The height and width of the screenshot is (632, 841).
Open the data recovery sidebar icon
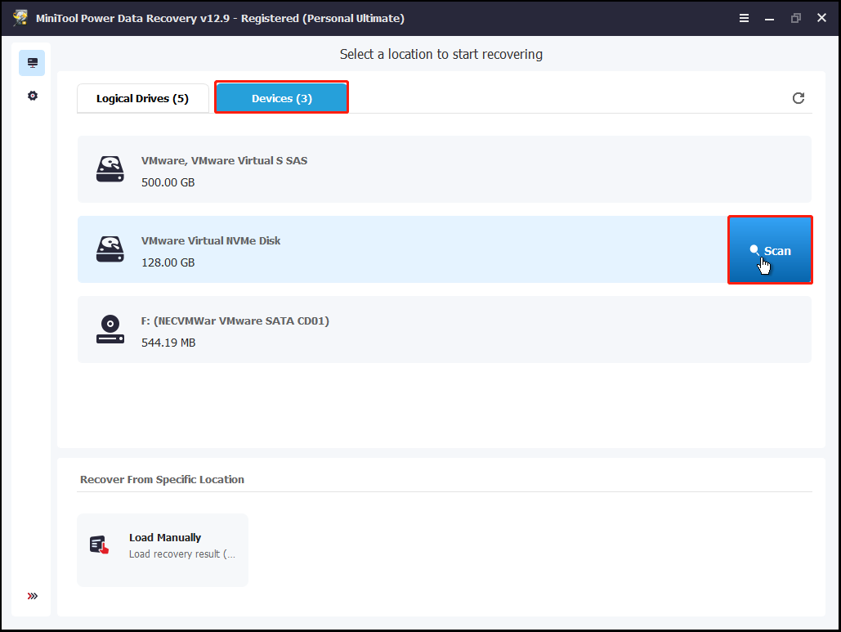tap(32, 63)
